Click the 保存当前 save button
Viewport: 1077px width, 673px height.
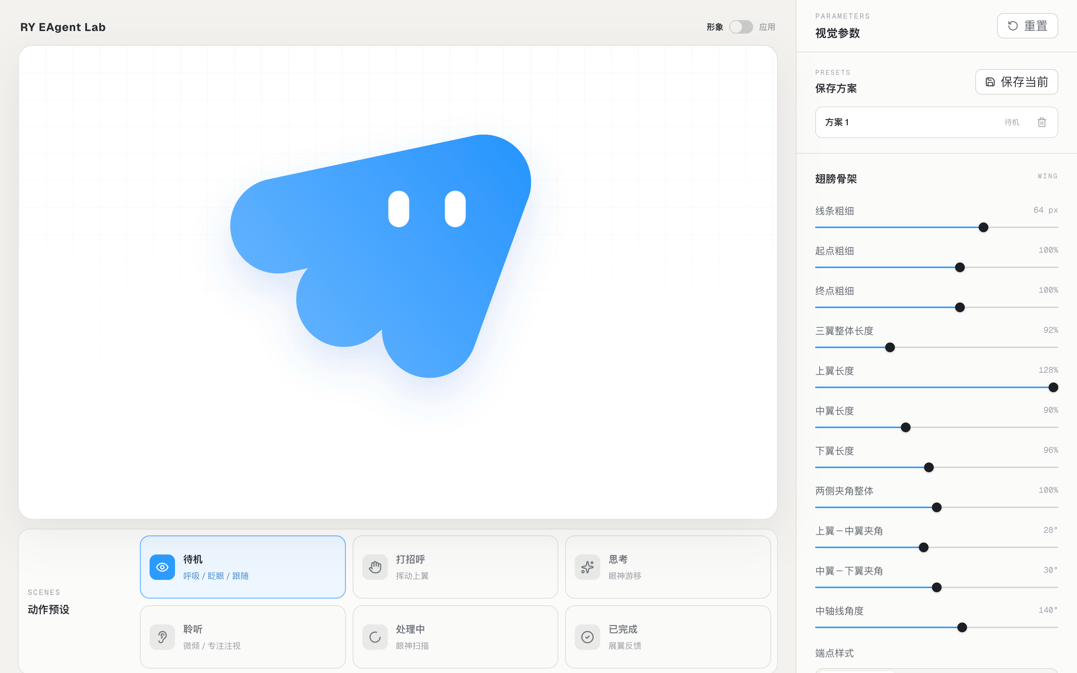(x=1016, y=82)
